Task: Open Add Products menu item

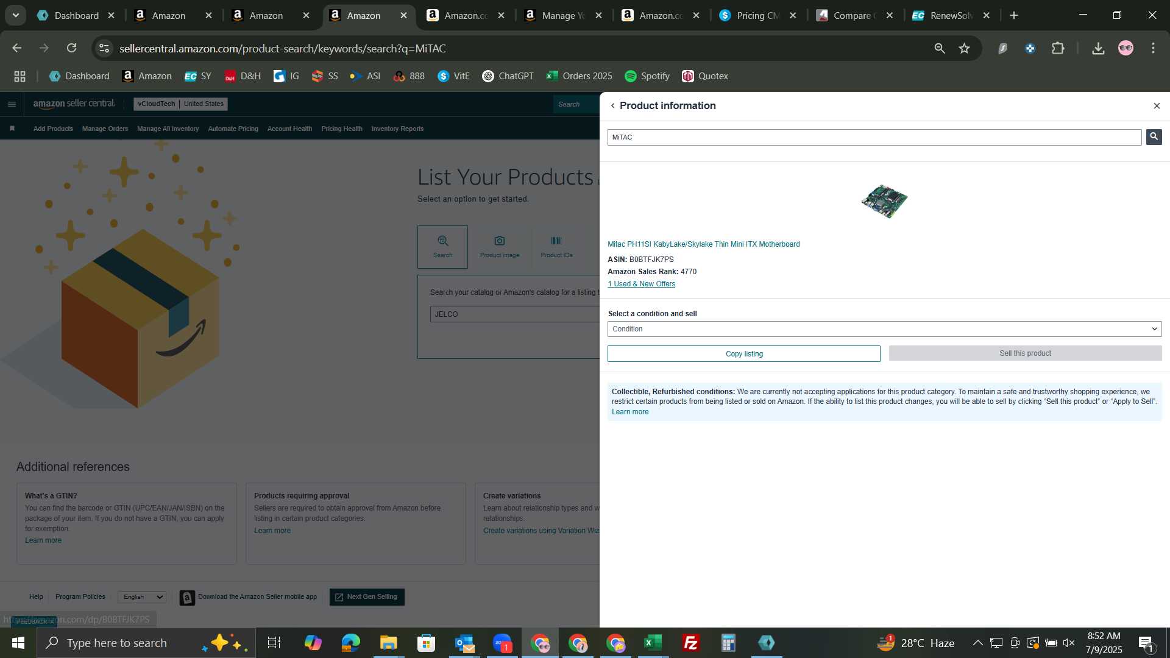Action: tap(53, 129)
